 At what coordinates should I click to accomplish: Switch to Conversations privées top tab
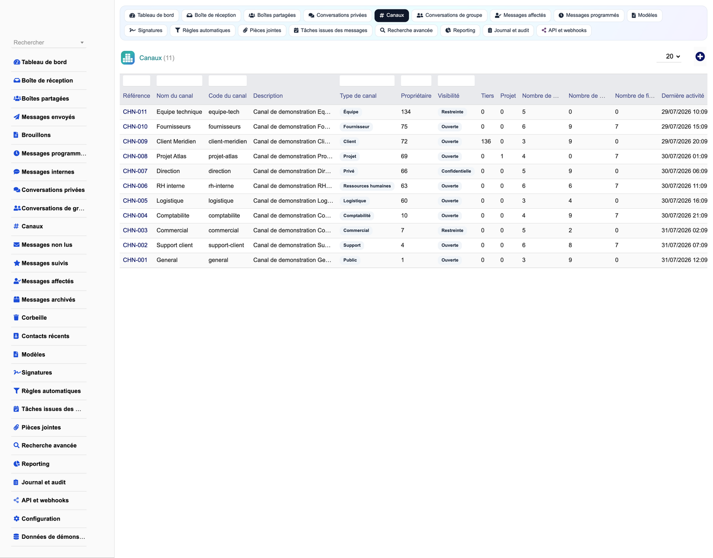coord(338,15)
